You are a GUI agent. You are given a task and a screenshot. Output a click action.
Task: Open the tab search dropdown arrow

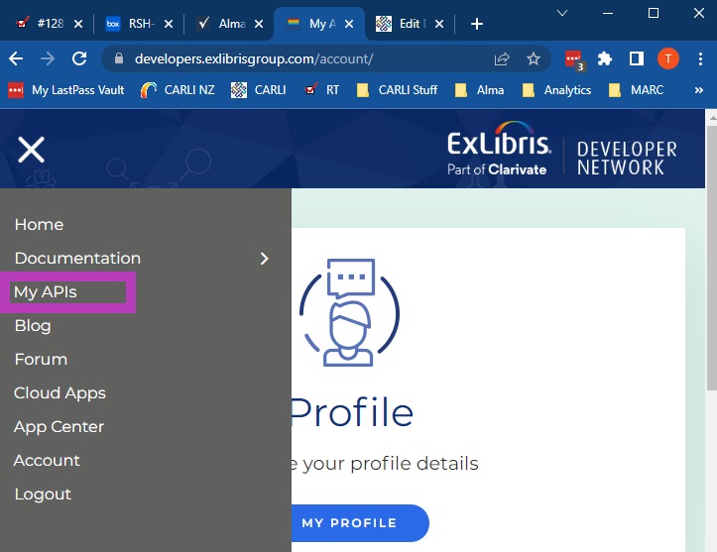[x=562, y=13]
